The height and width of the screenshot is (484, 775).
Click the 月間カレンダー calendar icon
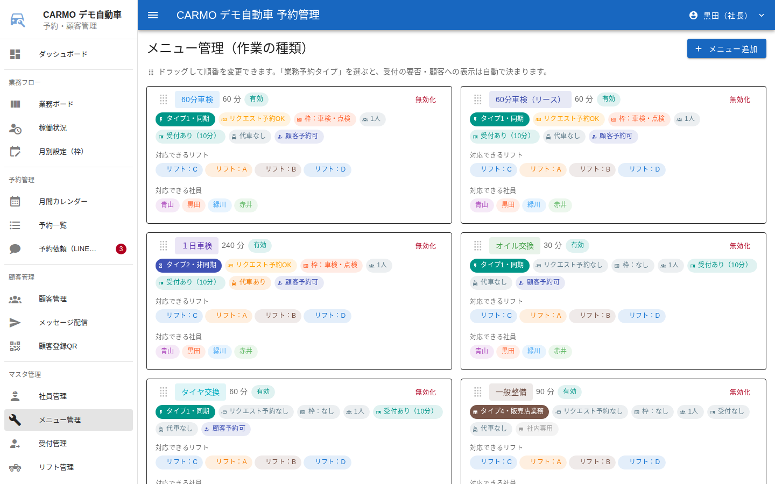point(15,202)
